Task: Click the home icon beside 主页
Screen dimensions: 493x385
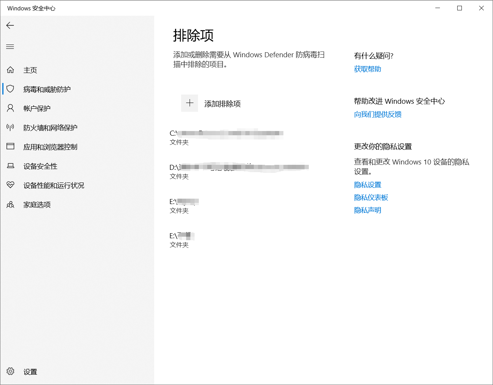Action: click(x=10, y=70)
